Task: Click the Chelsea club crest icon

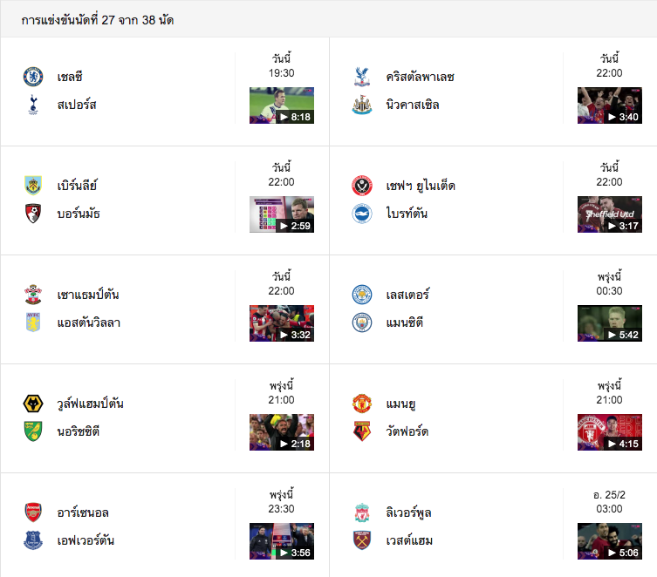Action: pos(33,77)
